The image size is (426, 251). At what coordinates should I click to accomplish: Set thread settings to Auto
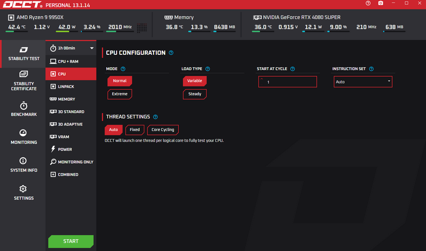coord(114,130)
